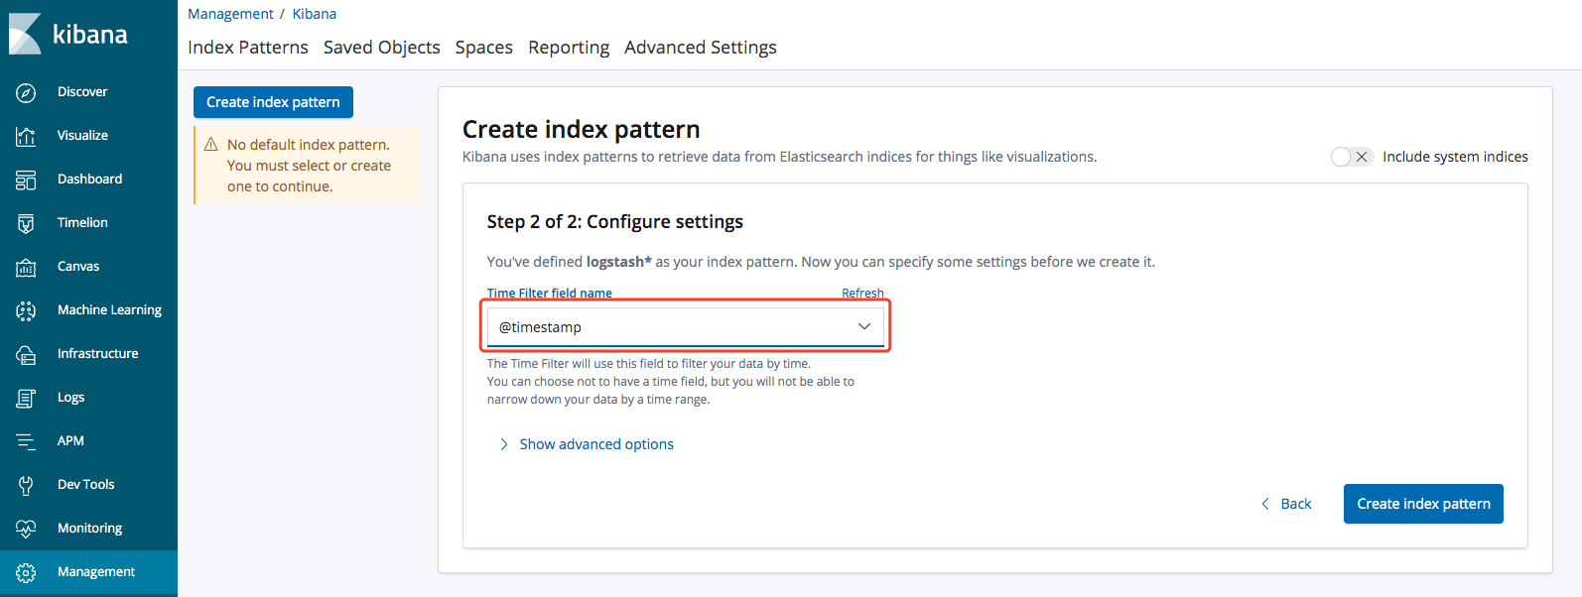This screenshot has width=1582, height=597.
Task: Open Visualize via its chart icon
Action: coord(26,136)
